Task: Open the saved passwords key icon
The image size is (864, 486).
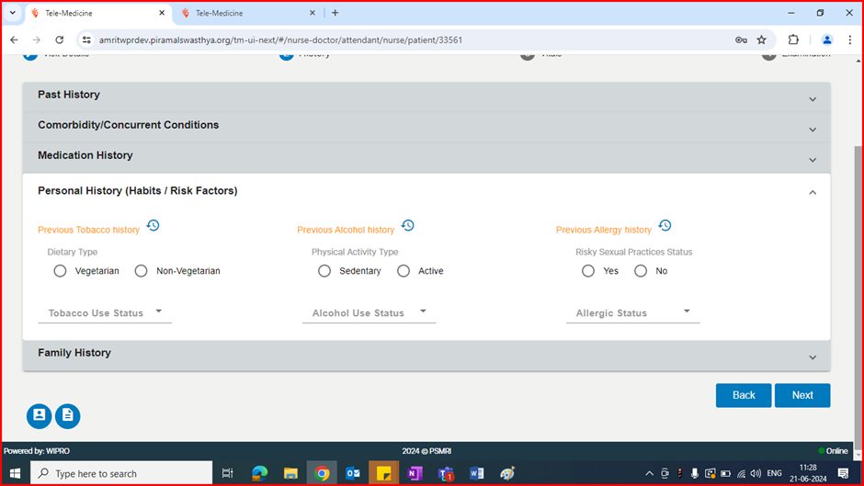Action: [741, 40]
